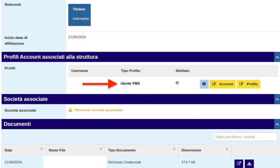Collapse the Documenti section
The width and height of the screenshot is (280, 168).
[277, 124]
